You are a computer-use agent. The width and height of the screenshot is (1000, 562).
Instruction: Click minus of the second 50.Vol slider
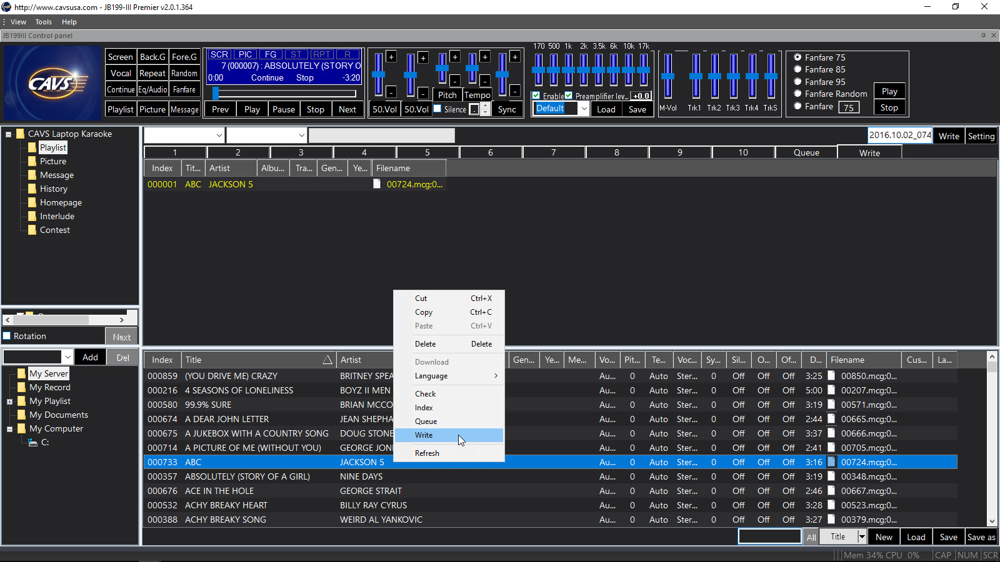(423, 93)
